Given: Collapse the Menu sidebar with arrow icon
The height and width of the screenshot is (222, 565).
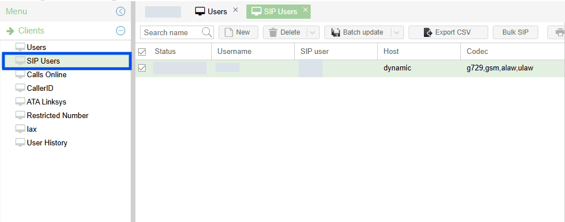Looking at the screenshot, I should [x=121, y=11].
